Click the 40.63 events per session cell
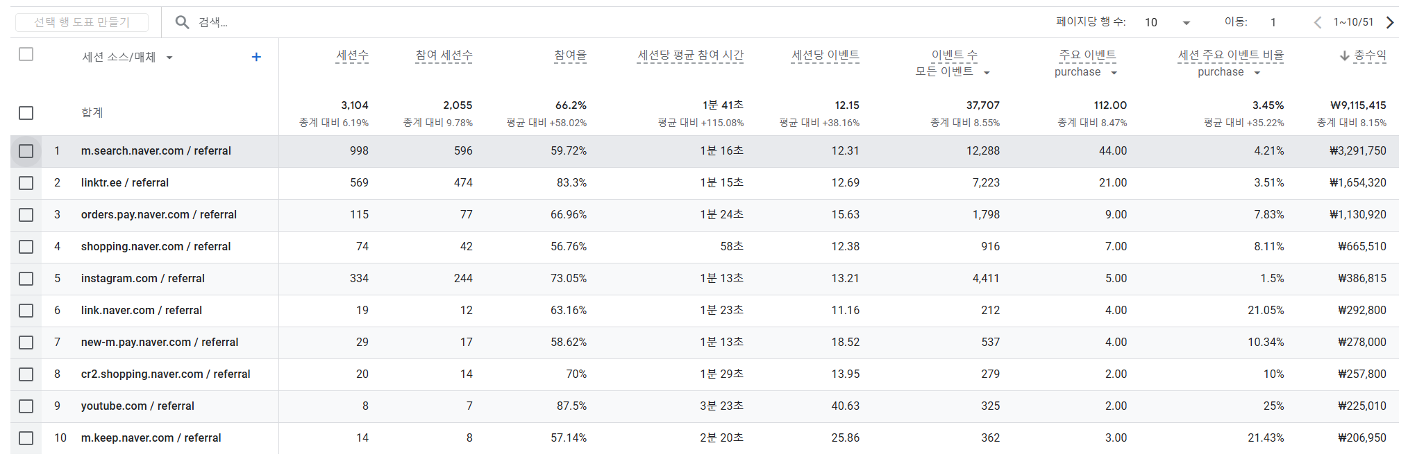 [845, 406]
